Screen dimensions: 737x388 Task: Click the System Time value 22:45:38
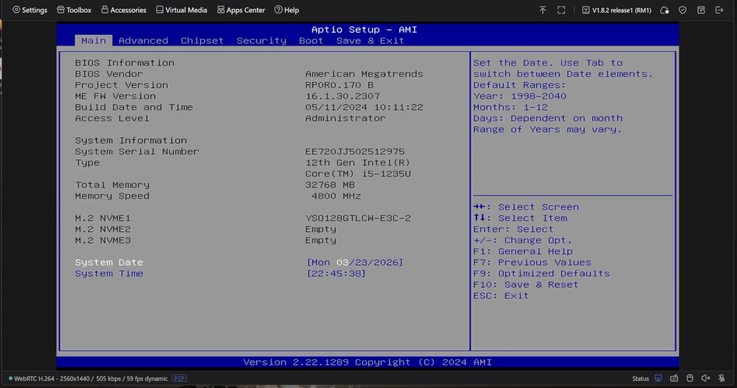[x=336, y=273]
